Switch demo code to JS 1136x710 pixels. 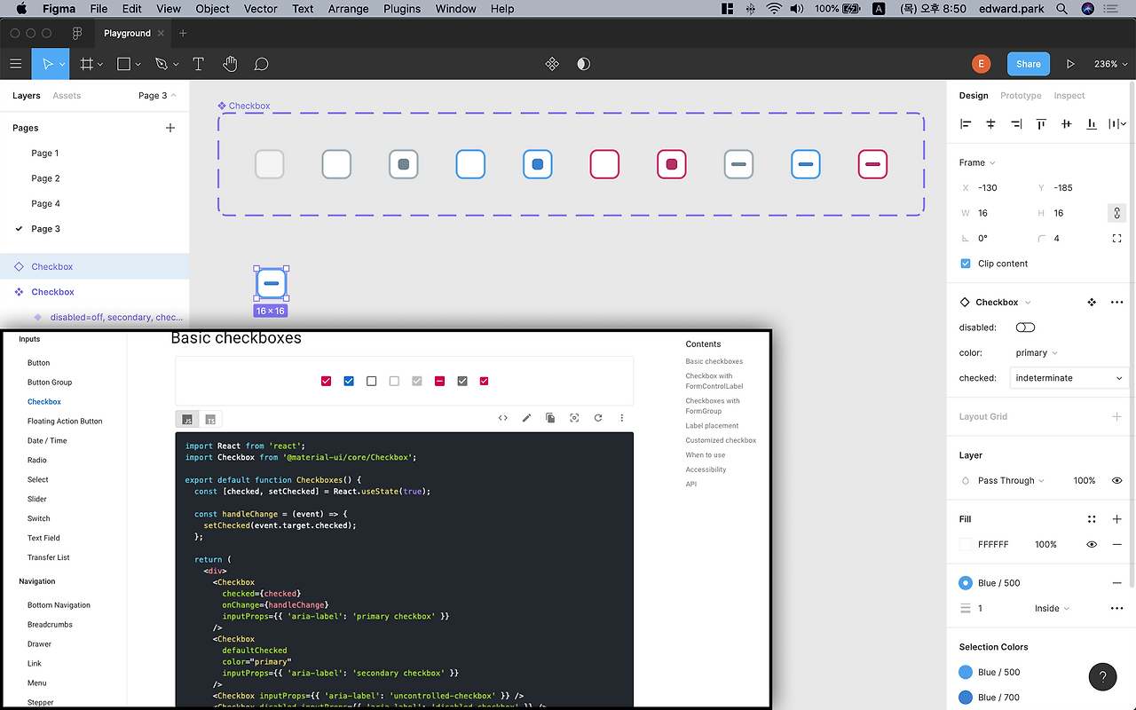(x=187, y=419)
